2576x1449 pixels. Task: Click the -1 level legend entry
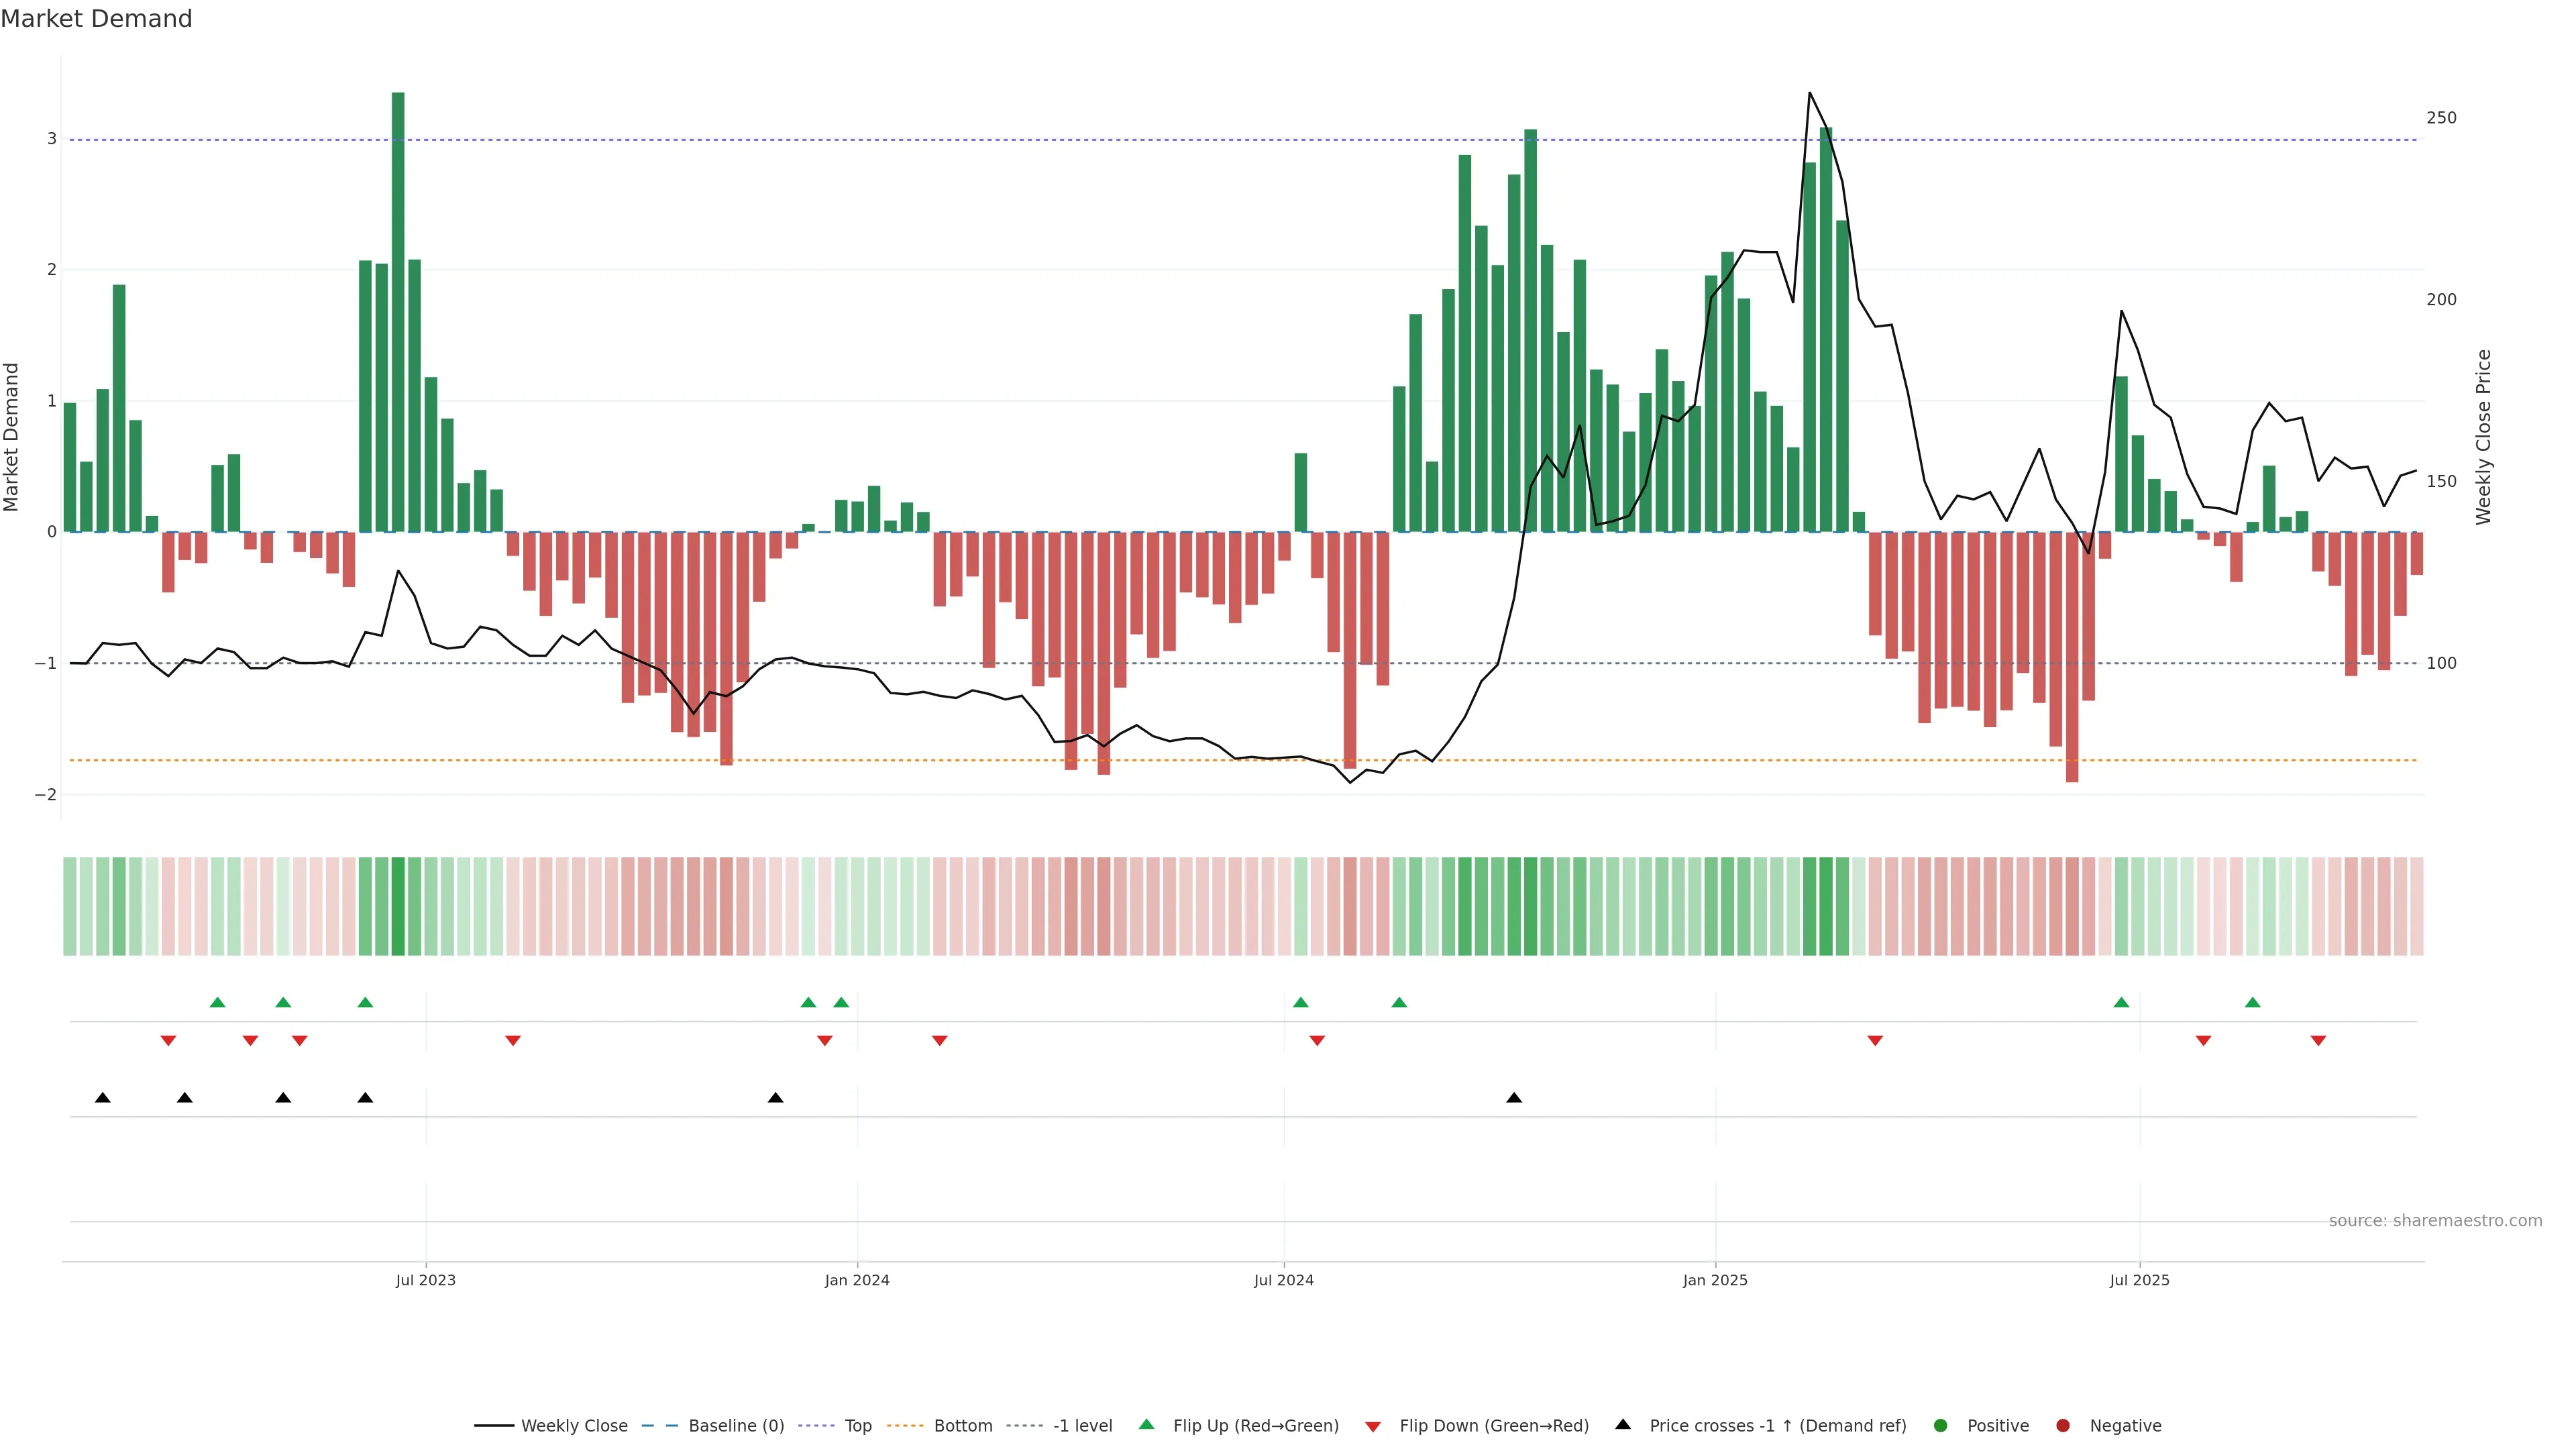(x=1082, y=1425)
